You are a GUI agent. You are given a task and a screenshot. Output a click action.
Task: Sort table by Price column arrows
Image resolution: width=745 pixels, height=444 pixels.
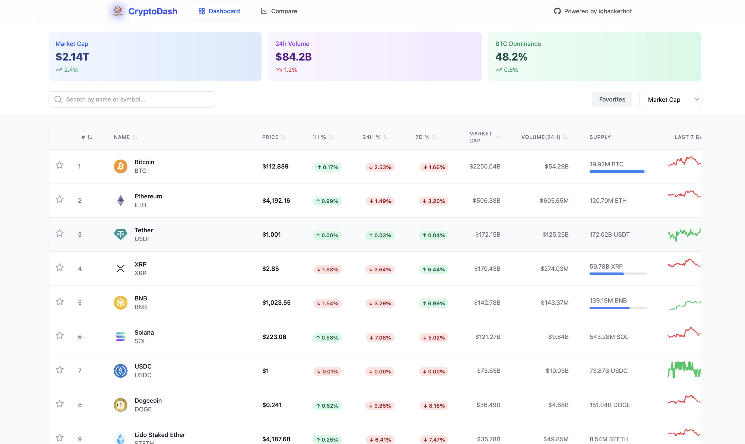coord(284,137)
